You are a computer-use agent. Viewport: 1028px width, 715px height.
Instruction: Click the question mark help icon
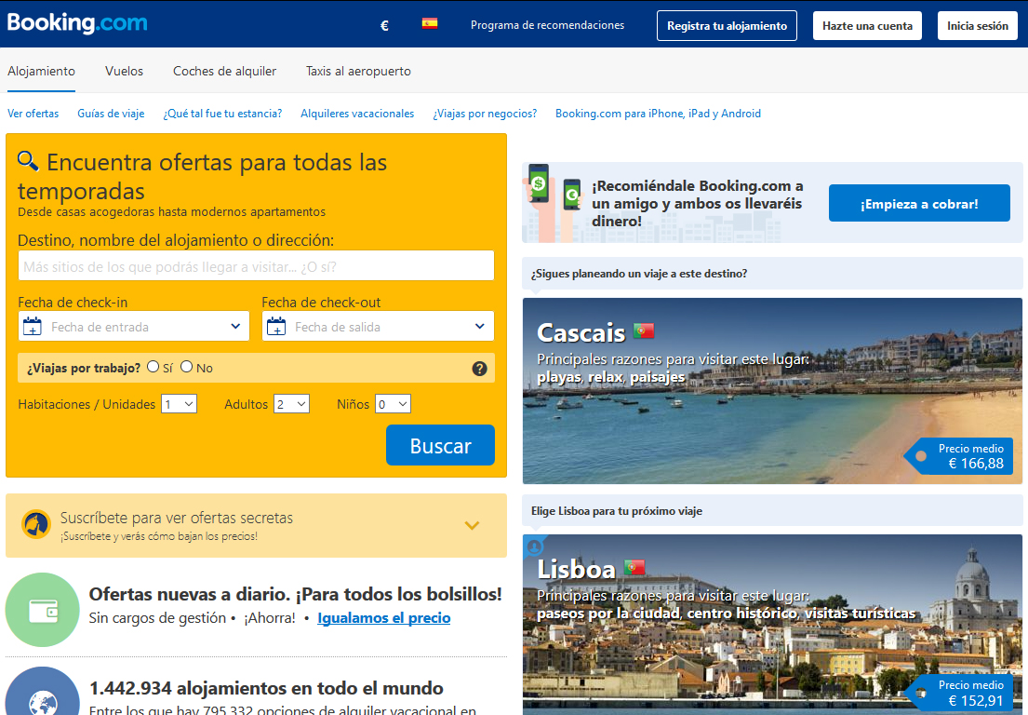click(x=479, y=369)
